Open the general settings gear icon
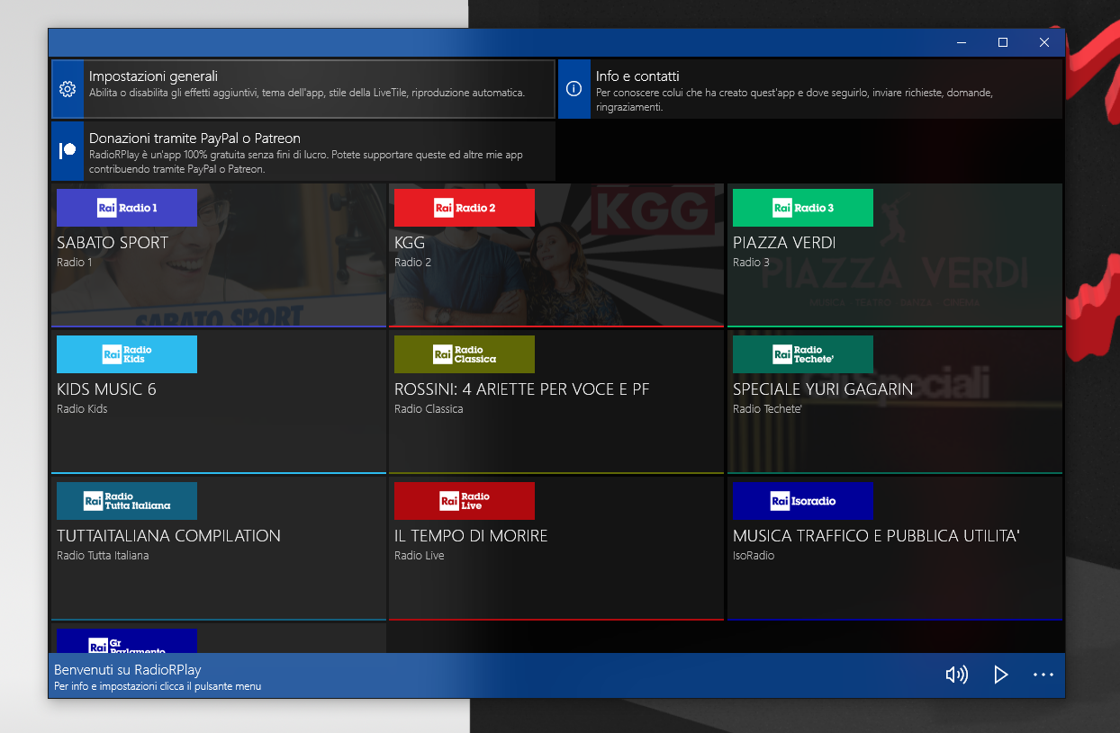1120x733 pixels. click(x=68, y=89)
